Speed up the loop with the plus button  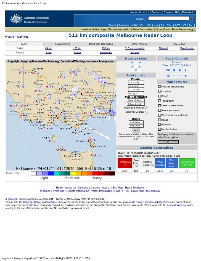[180, 76]
